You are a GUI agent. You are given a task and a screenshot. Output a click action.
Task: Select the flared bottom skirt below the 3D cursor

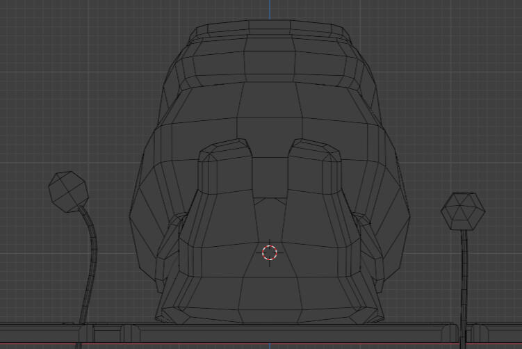(270, 300)
